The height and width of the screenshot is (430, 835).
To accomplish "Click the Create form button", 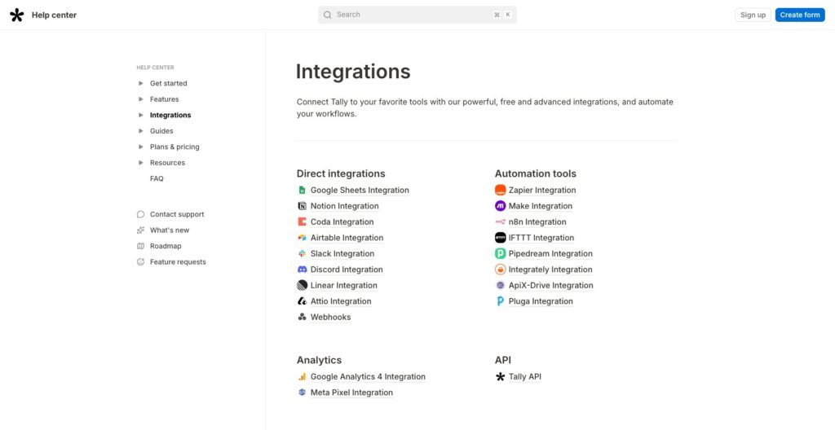I will pos(800,15).
